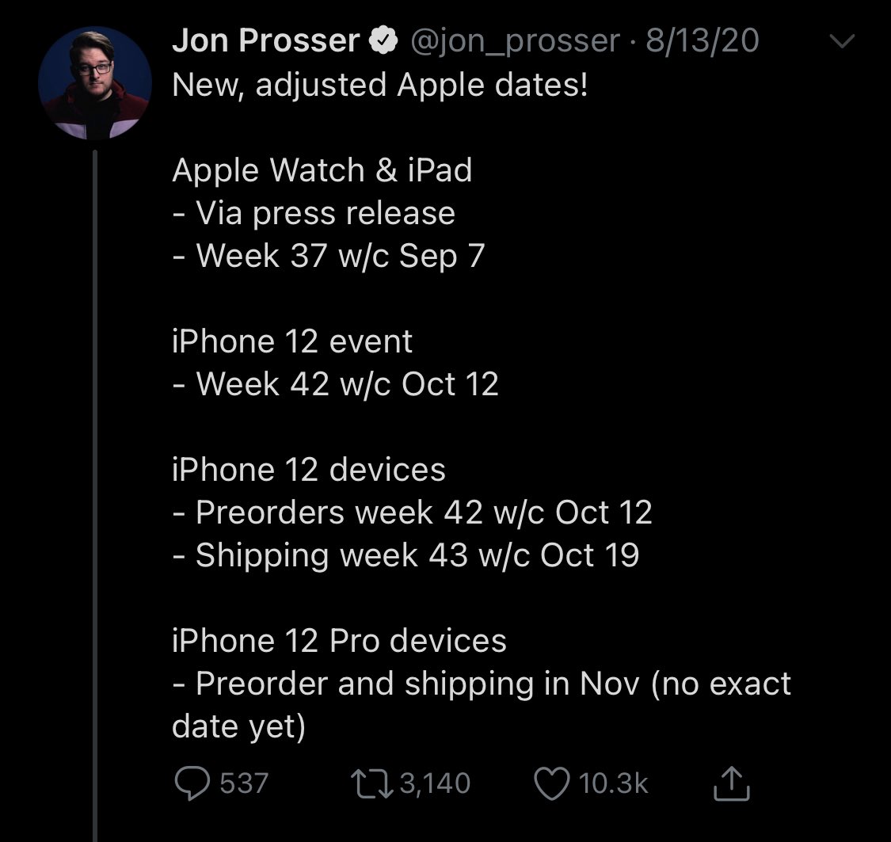This screenshot has width=891, height=842.
Task: Click the verified badge next to Jon Prosser
Action: [x=383, y=40]
